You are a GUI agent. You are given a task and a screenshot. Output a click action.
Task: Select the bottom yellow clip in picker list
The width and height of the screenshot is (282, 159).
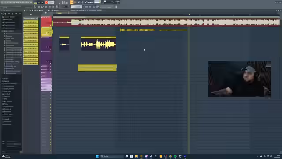point(31,63)
